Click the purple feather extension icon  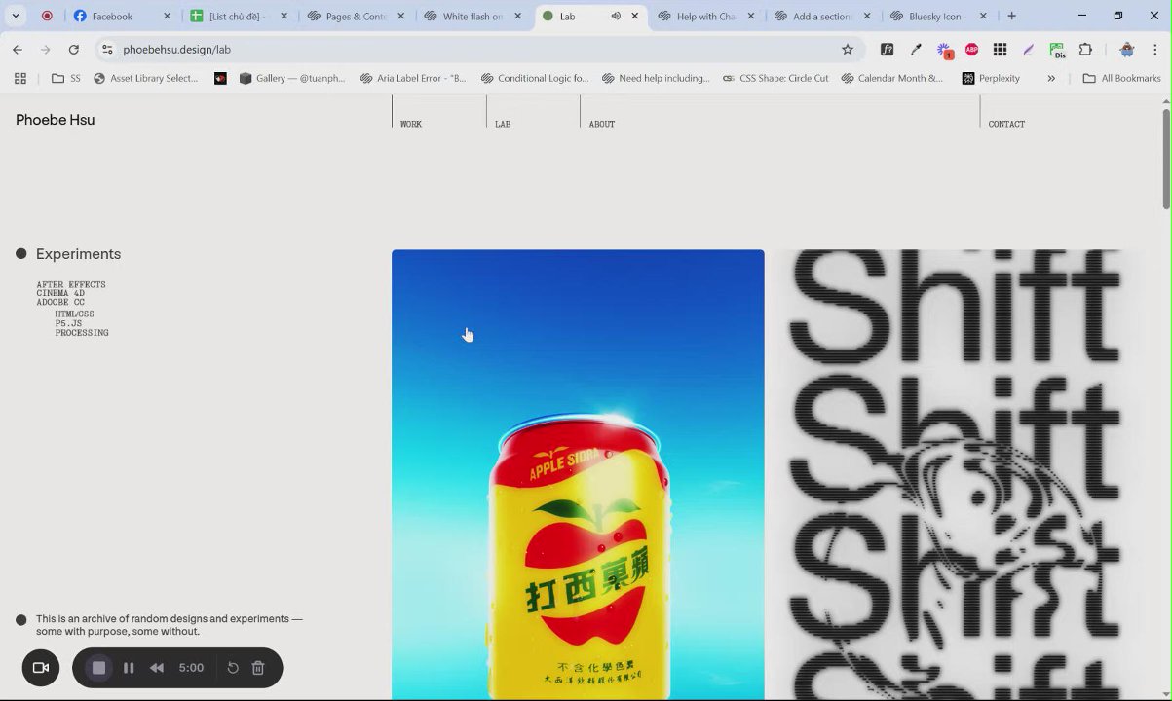tap(1028, 50)
